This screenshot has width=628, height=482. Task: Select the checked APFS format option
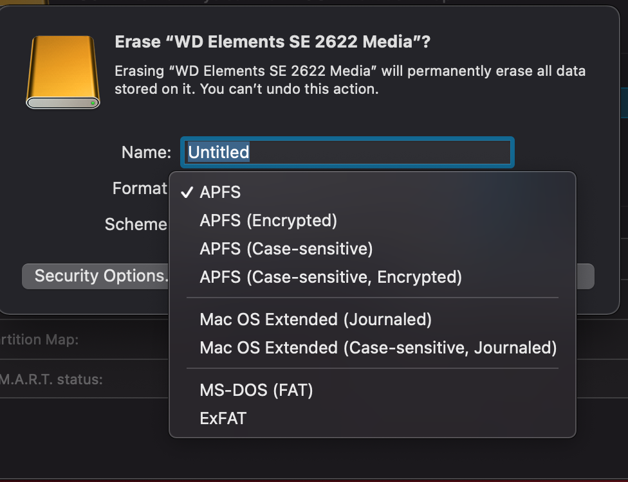[373, 192]
